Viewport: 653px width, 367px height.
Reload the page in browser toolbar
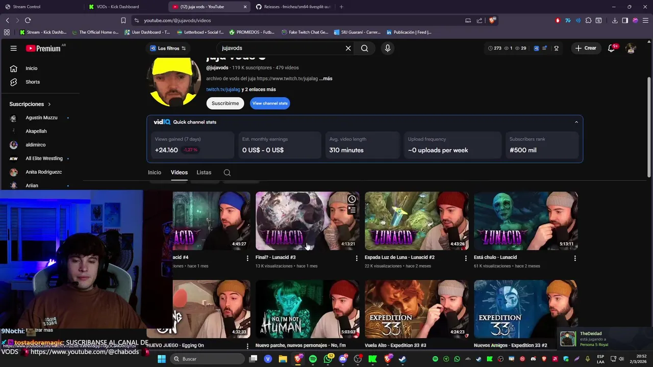(x=28, y=20)
